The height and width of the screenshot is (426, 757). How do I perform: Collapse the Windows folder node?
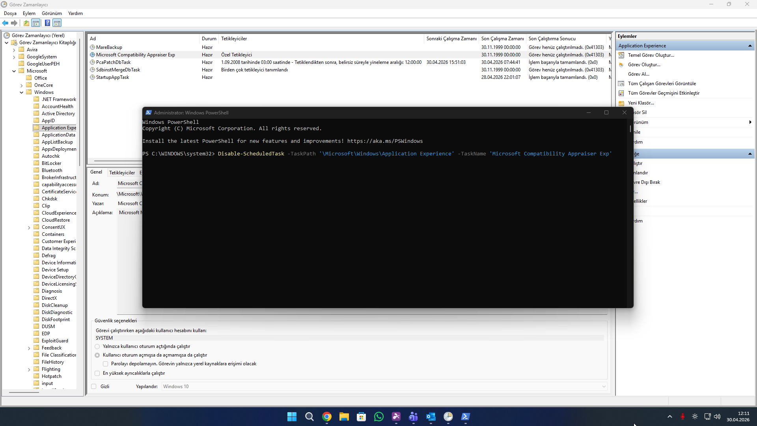pyautogui.click(x=22, y=92)
